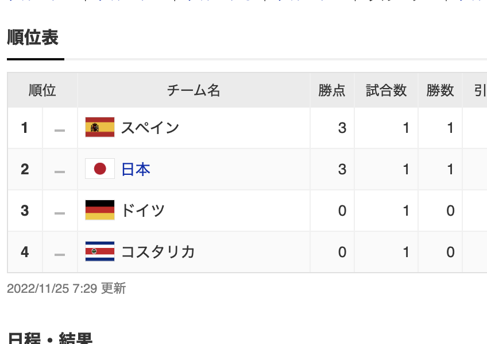Image resolution: width=487 pixels, height=344 pixels.
Task: Select the スペイン team name
Action: tap(150, 128)
